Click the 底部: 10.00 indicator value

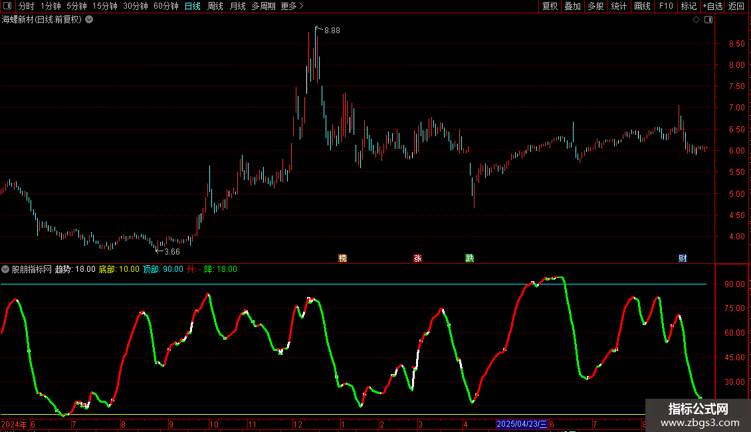click(x=119, y=269)
